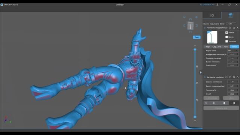Select the Light support checkbox

[226, 33]
